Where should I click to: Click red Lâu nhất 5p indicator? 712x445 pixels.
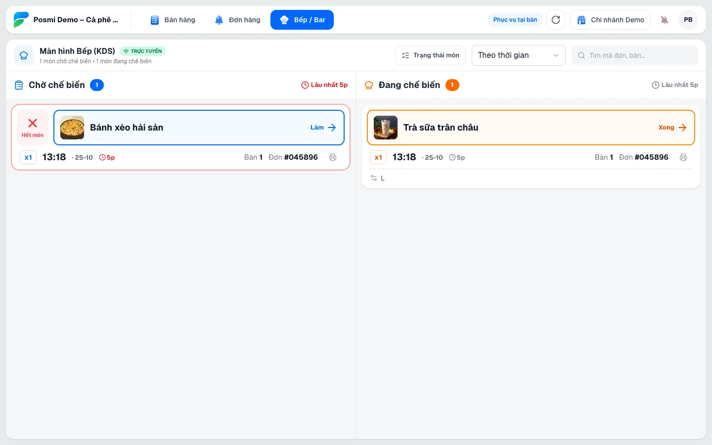[x=324, y=85]
